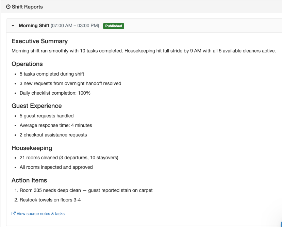
Task: Click 'Average response time: 4 minutes'
Action: pyautogui.click(x=56, y=125)
